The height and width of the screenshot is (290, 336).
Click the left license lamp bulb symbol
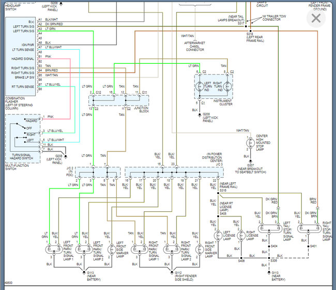(x=218, y=236)
